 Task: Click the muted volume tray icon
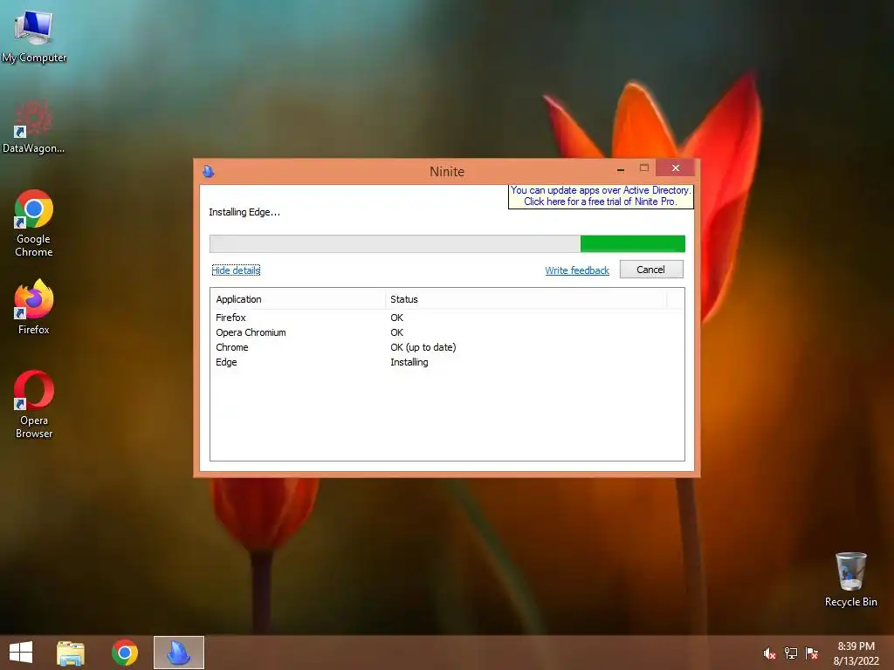tap(770, 653)
